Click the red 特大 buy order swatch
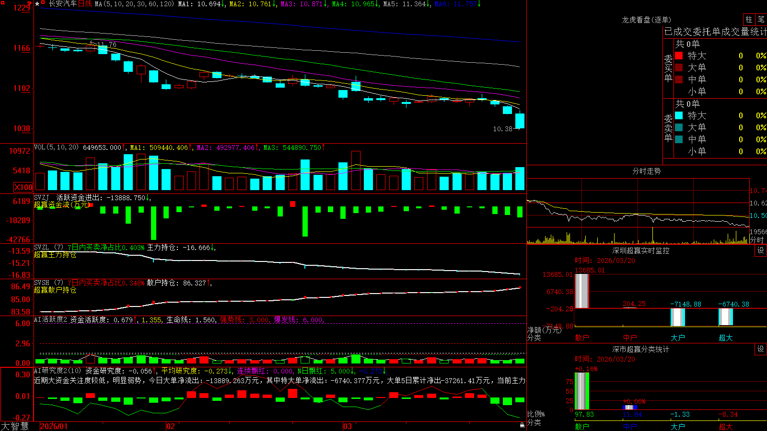The height and width of the screenshot is (431, 767). [679, 56]
